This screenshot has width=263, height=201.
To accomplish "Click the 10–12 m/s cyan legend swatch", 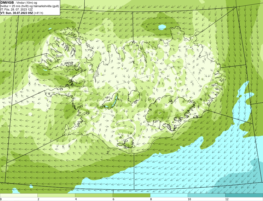I will [207, 195].
